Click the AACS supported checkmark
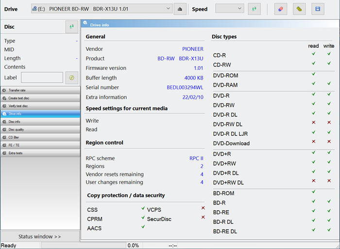The width and height of the screenshot is (340, 249). [143, 227]
